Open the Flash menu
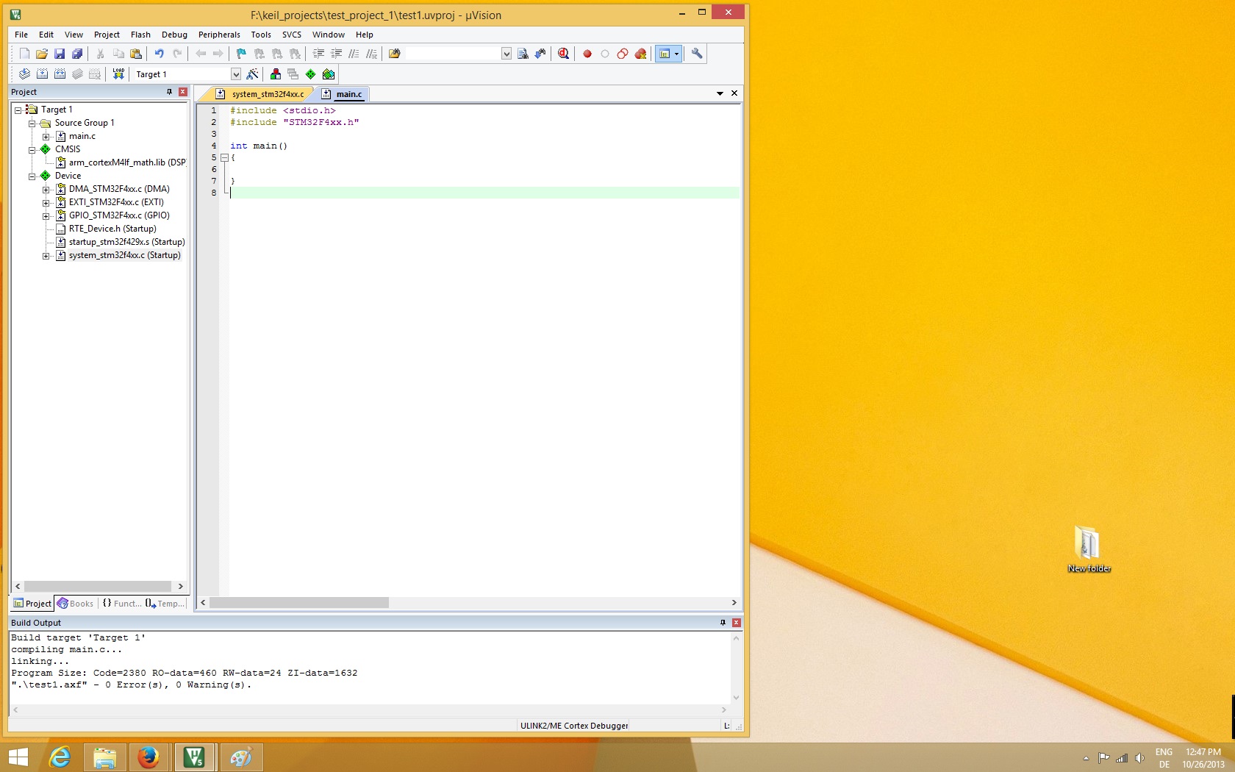 (140, 35)
